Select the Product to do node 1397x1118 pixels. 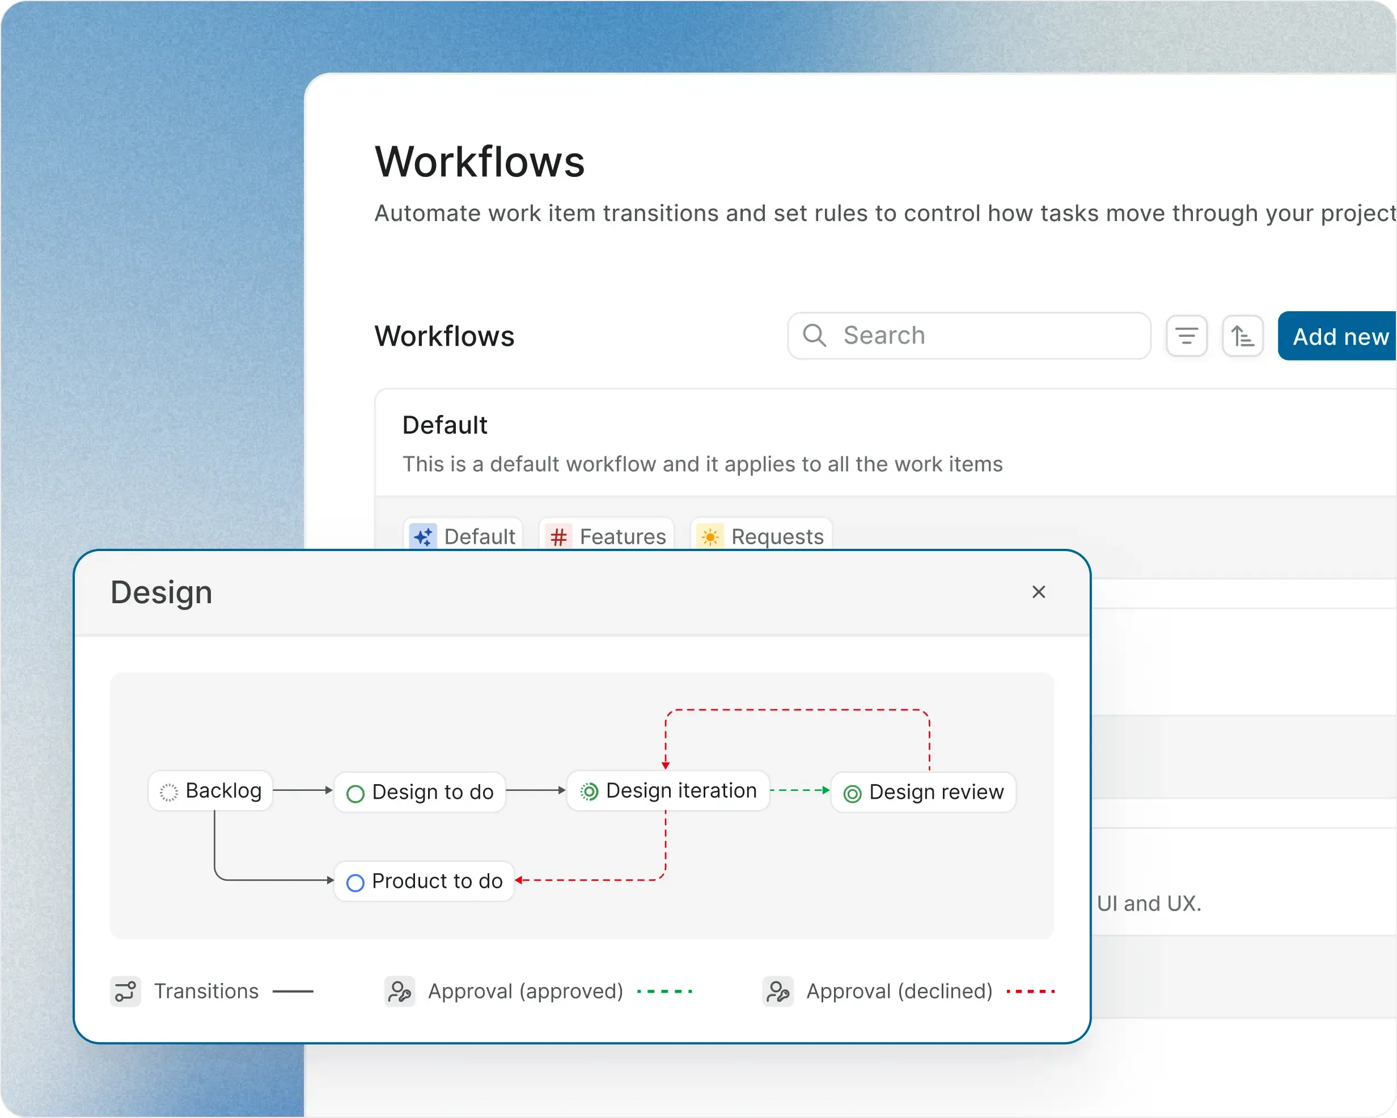(425, 882)
